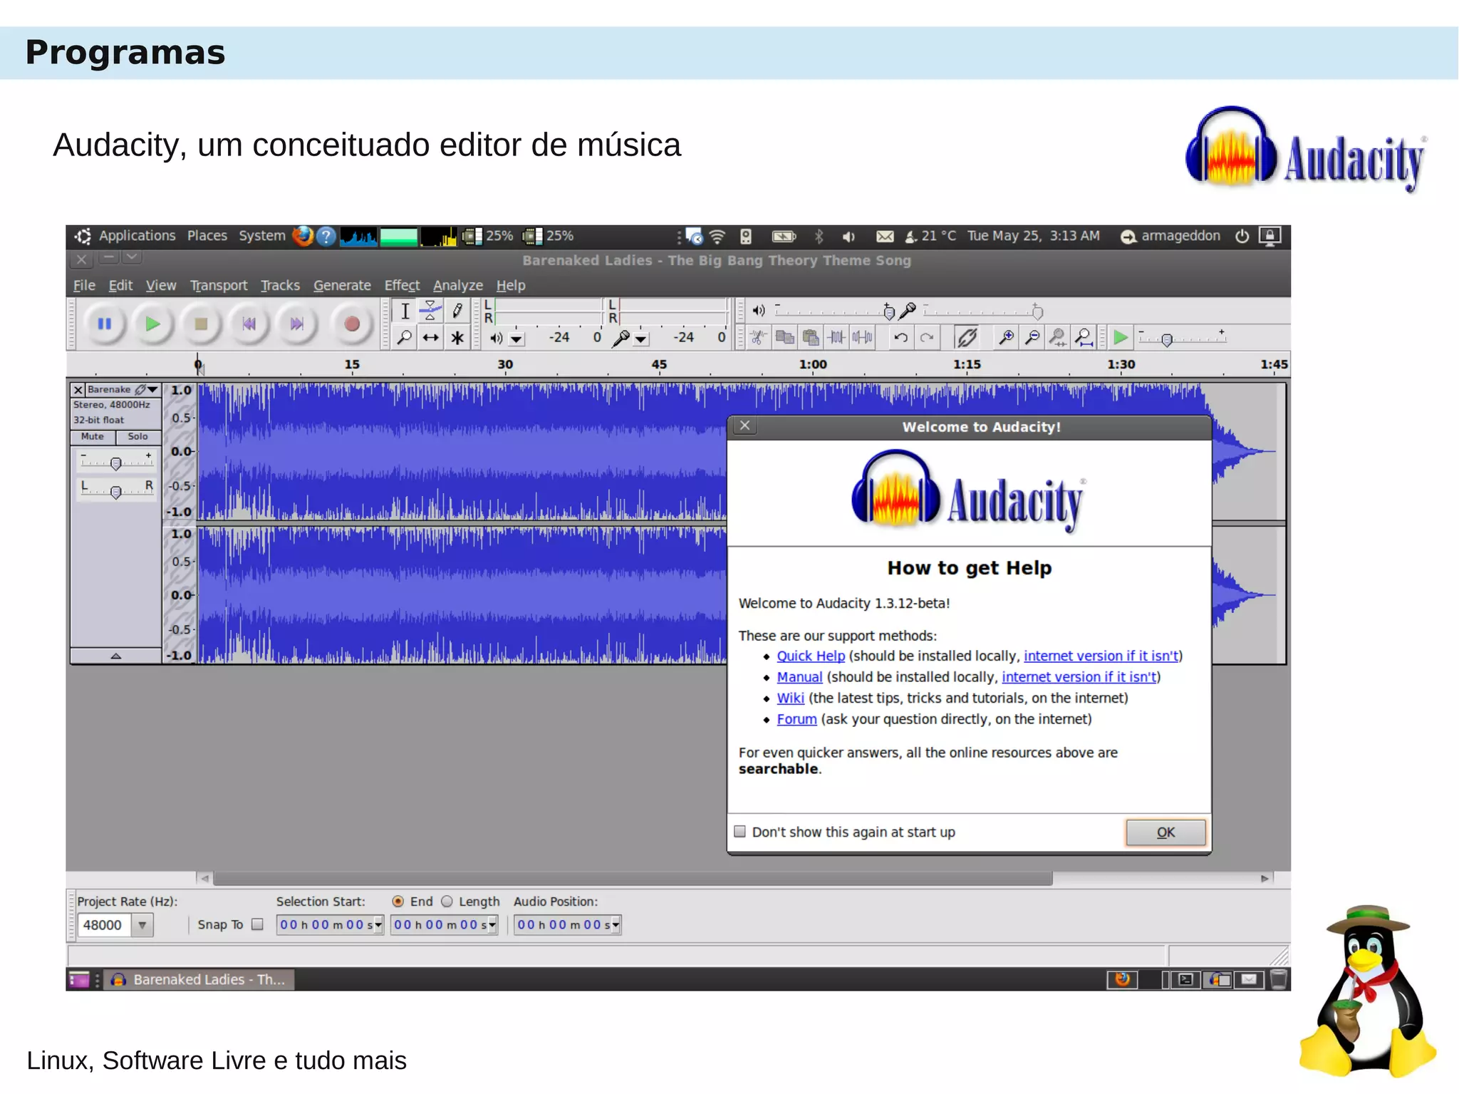Click the Stop transport button
Viewport: 1459px width, 1094px height.
coord(201,324)
